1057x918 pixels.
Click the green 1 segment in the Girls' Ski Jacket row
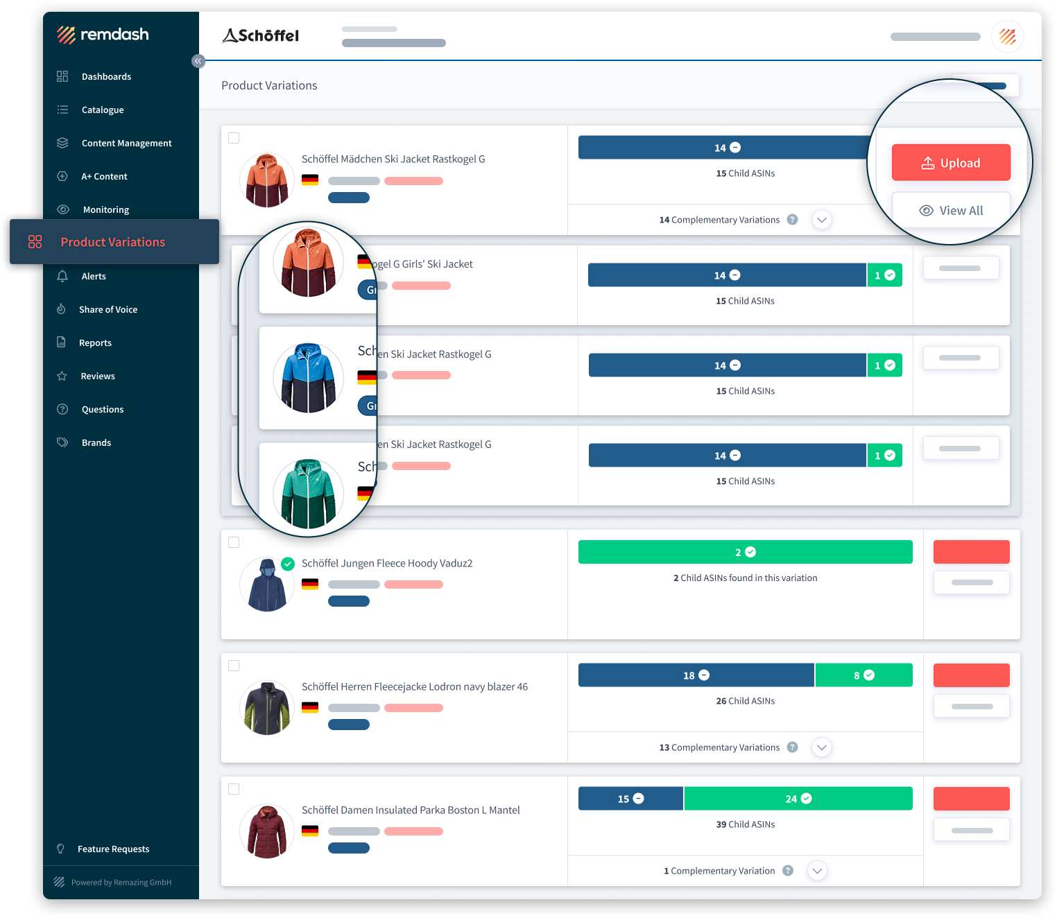coord(885,275)
